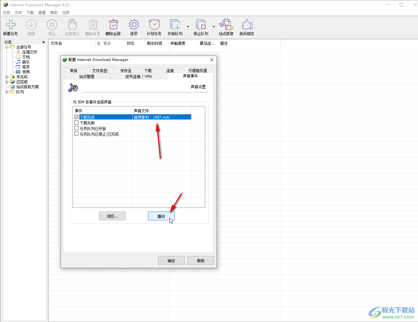Screen dimensions: 418x322
Task: Open 站点抓取 (site grabber) icon
Action: (x=226, y=25)
